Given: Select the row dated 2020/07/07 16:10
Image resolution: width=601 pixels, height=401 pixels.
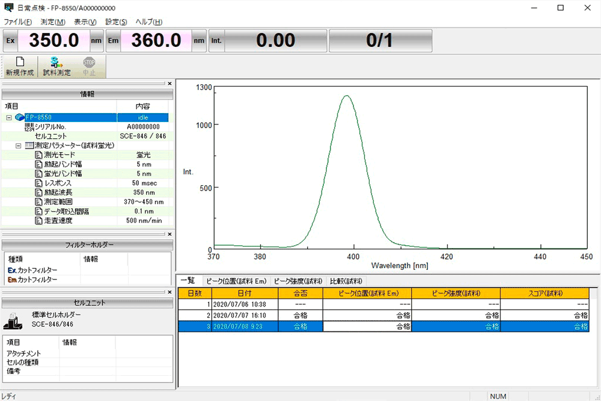Looking at the screenshot, I should (x=239, y=315).
